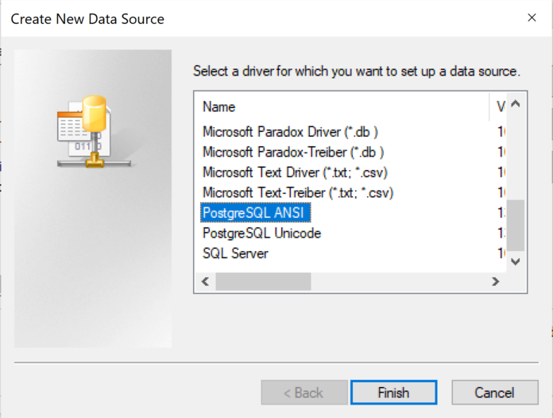553x418 pixels.
Task: Select the PostgreSQL ANSI driver
Action: (x=254, y=213)
